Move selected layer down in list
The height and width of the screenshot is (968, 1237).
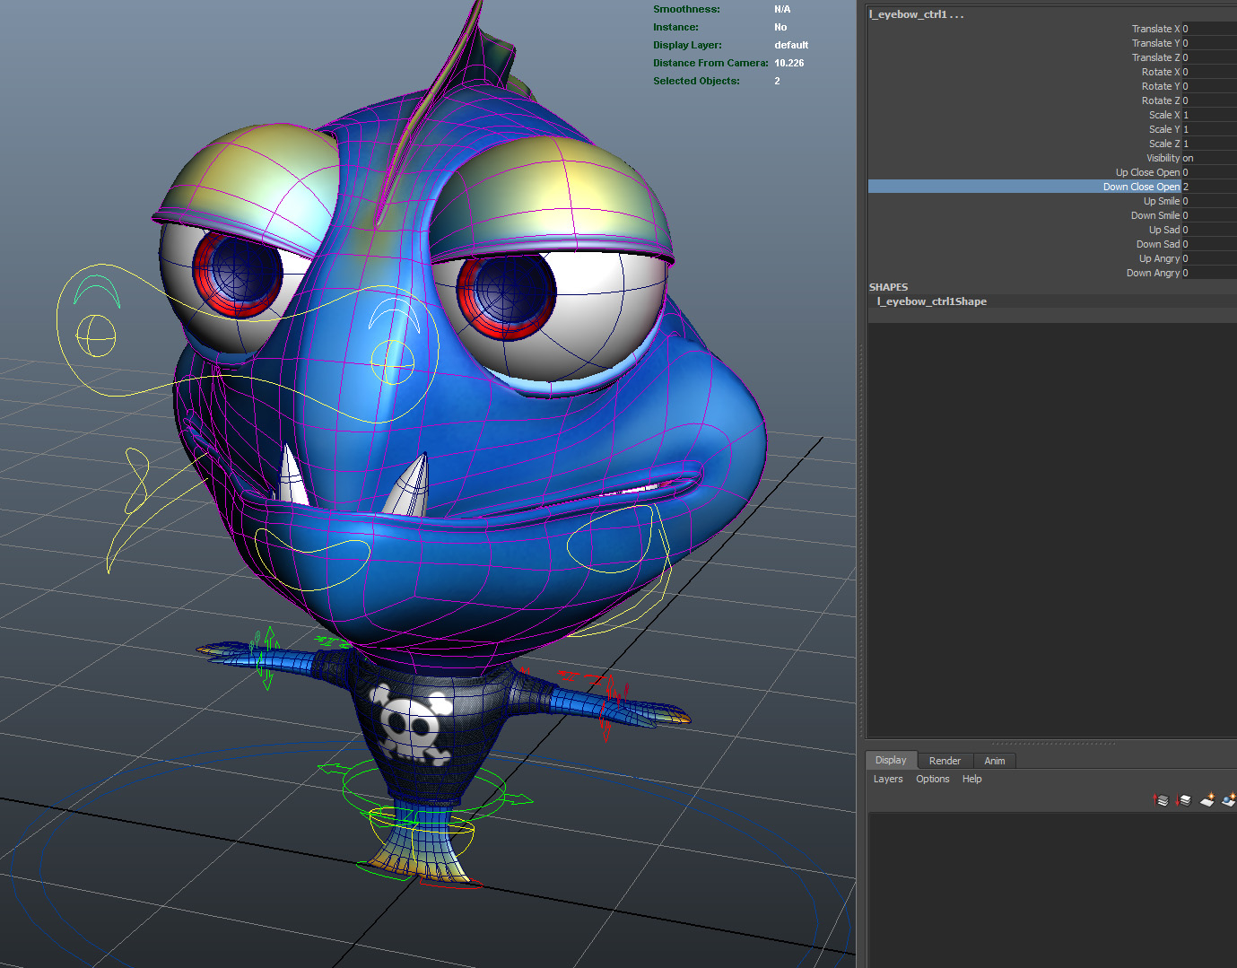(x=1184, y=800)
